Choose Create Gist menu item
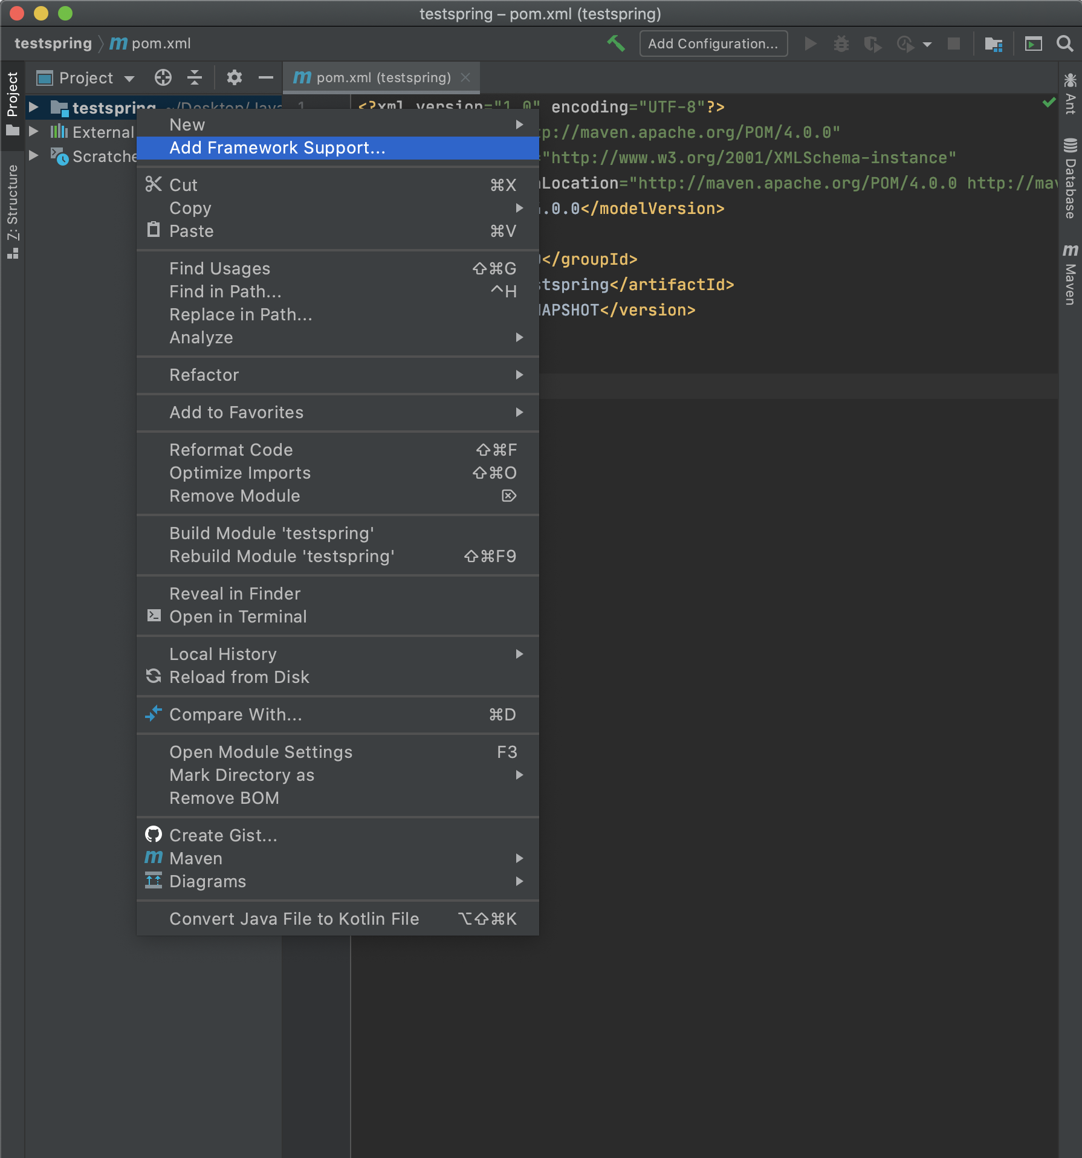 click(x=338, y=835)
